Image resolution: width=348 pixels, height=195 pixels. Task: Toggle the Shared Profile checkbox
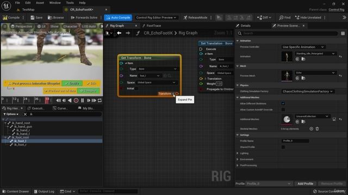coord(283,147)
